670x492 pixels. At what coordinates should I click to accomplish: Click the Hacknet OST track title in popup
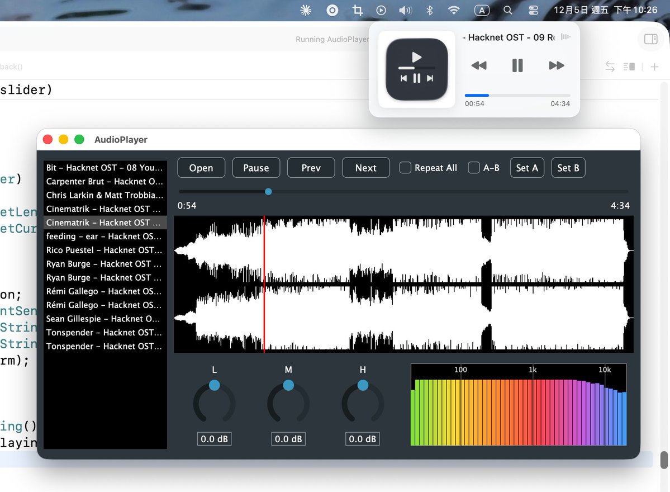[509, 37]
